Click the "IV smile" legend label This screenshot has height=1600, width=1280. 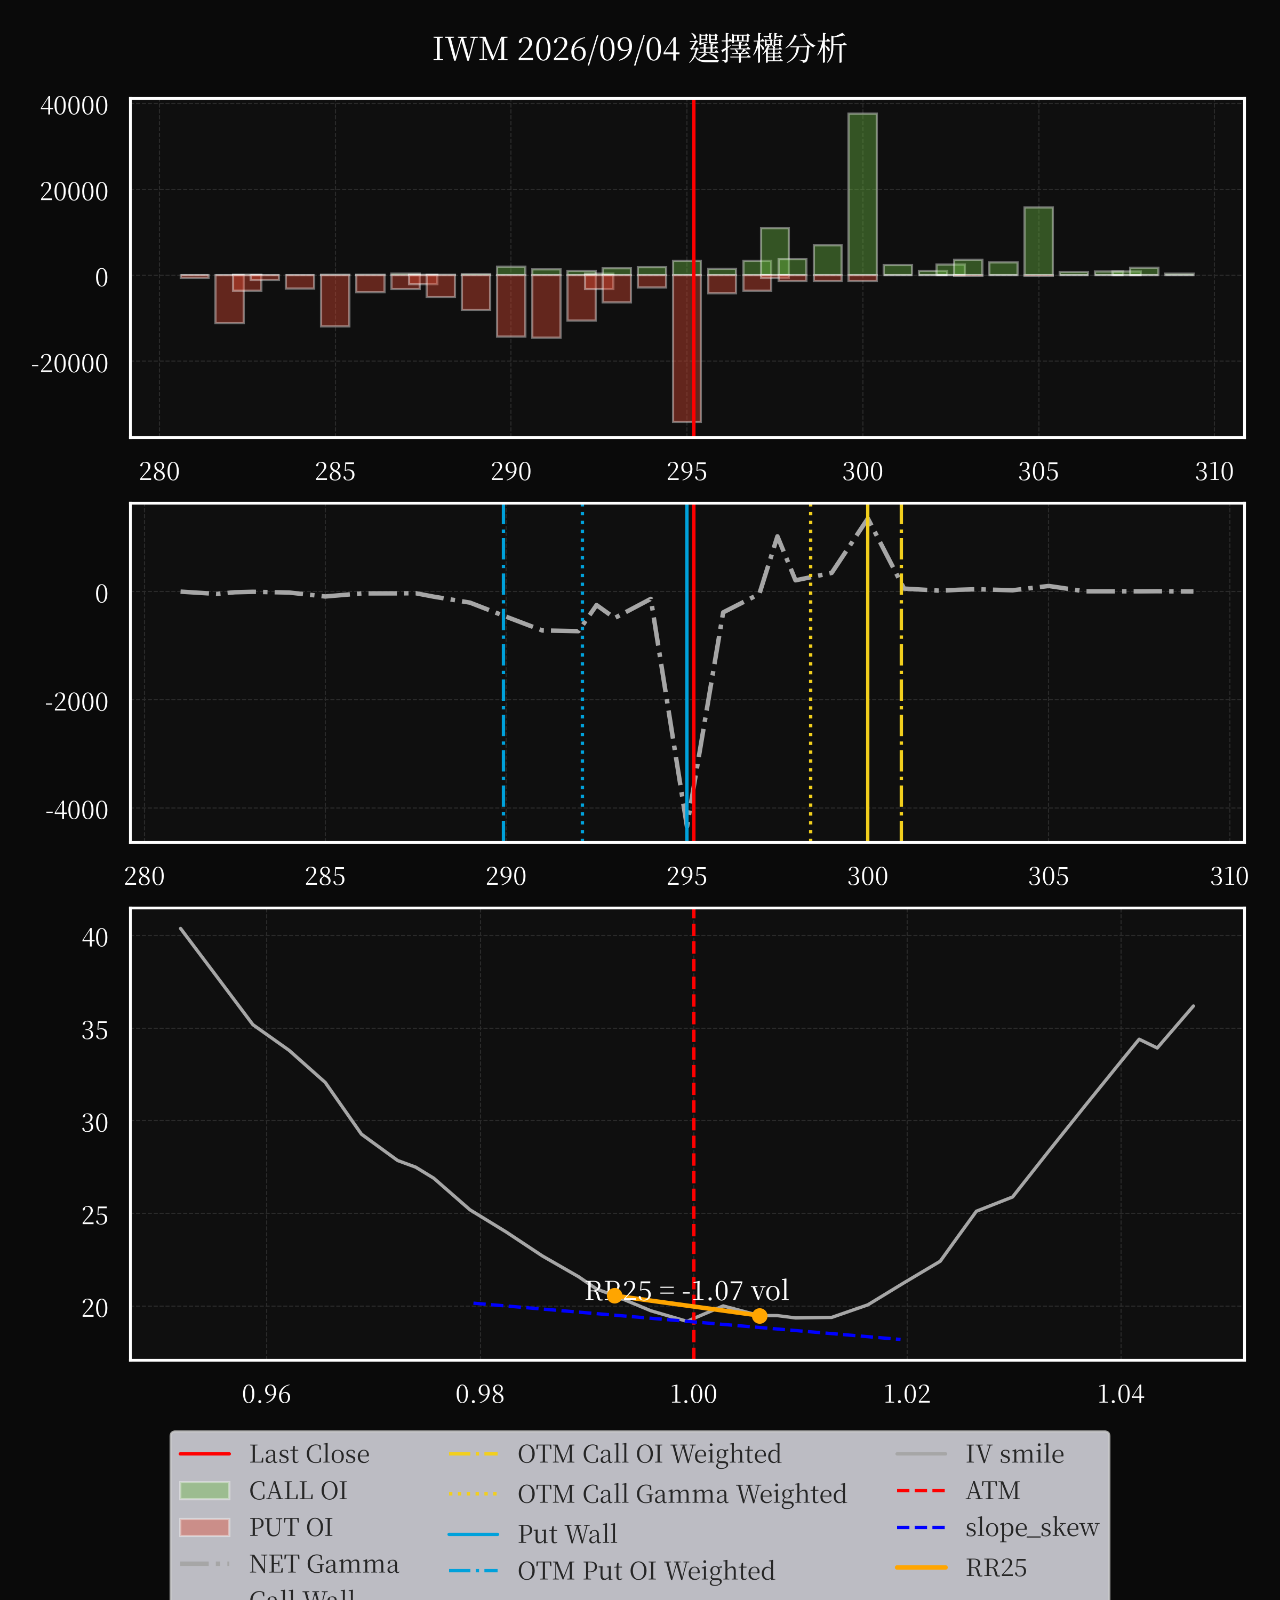tap(1014, 1454)
